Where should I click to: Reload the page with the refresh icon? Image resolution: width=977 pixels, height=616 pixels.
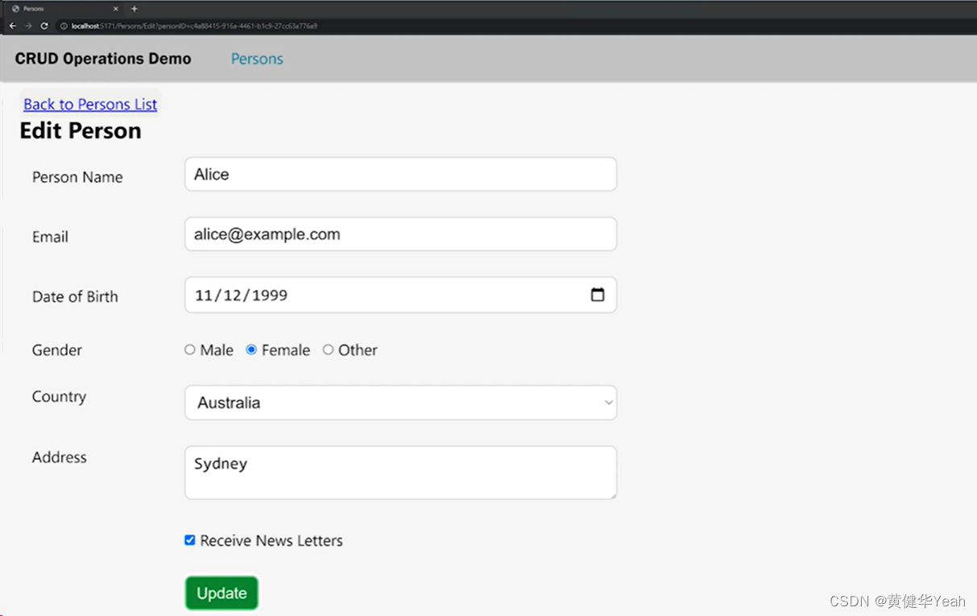(44, 26)
